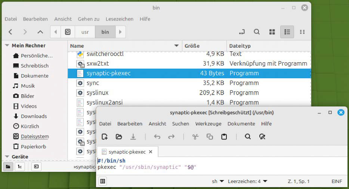Toggle side pane in editor status bar
Screen dimensions: 349x189
point(103,181)
